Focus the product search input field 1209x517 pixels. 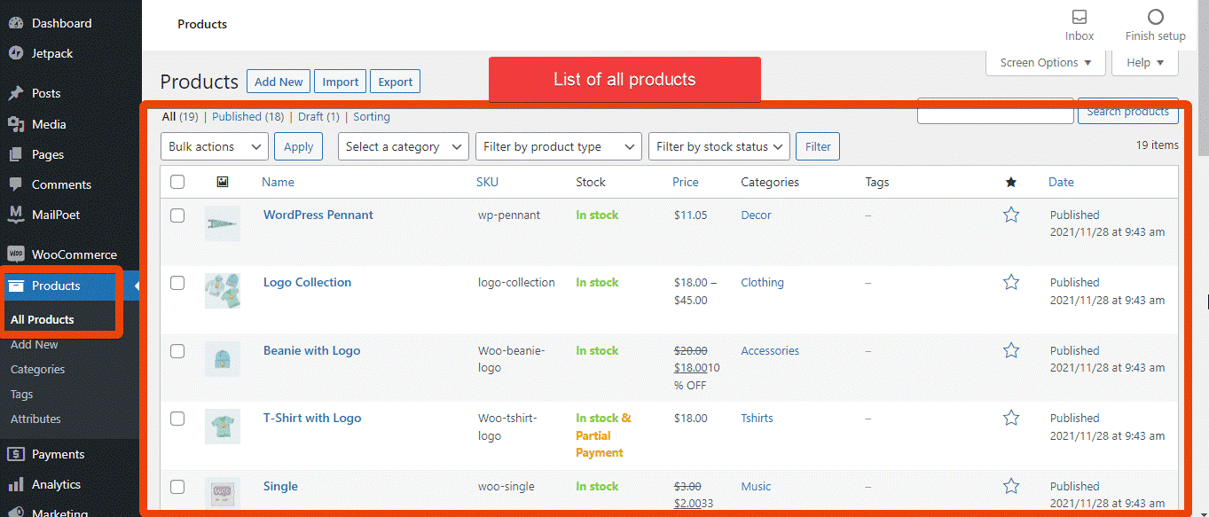(x=995, y=111)
